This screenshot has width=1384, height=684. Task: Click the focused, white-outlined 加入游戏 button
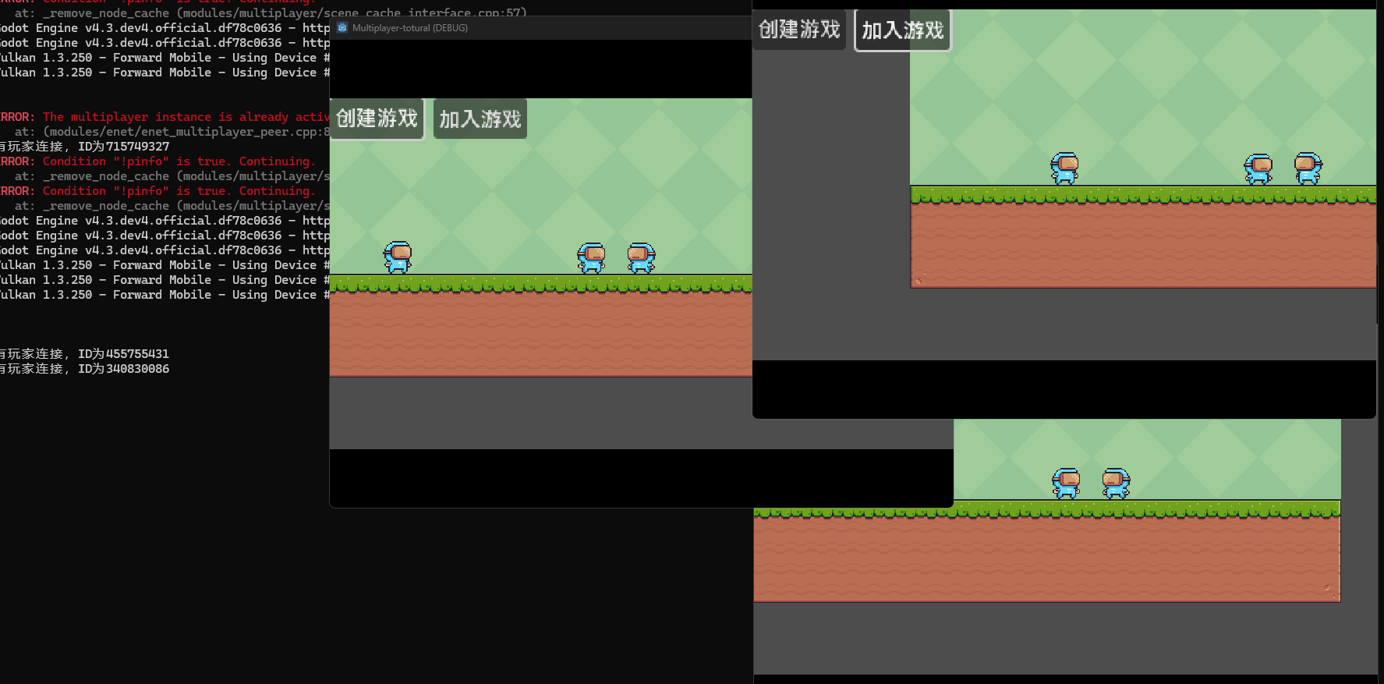pyautogui.click(x=902, y=30)
